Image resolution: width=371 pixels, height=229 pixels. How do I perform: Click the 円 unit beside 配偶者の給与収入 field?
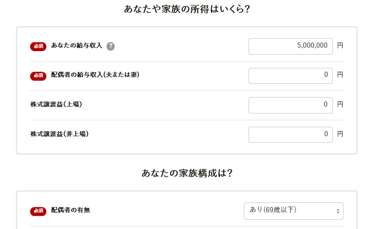click(340, 75)
